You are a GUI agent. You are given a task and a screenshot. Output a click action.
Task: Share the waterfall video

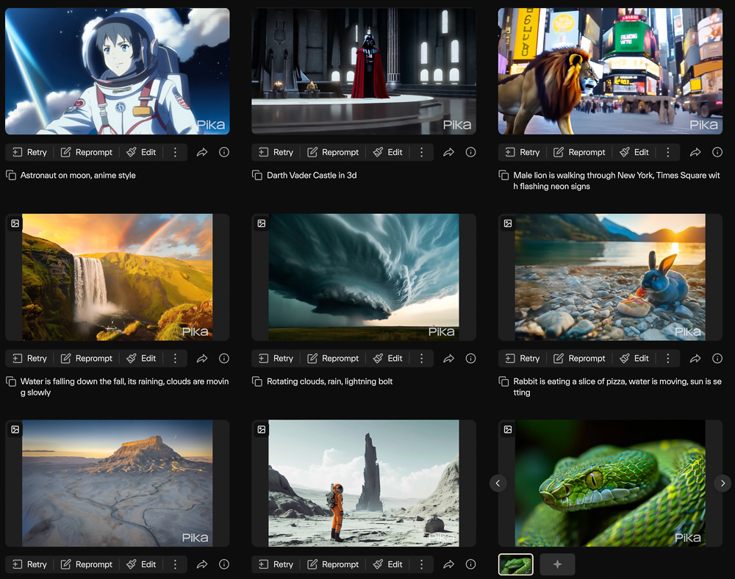coord(202,359)
